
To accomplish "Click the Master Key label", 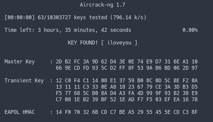I will click(x=20, y=62).
